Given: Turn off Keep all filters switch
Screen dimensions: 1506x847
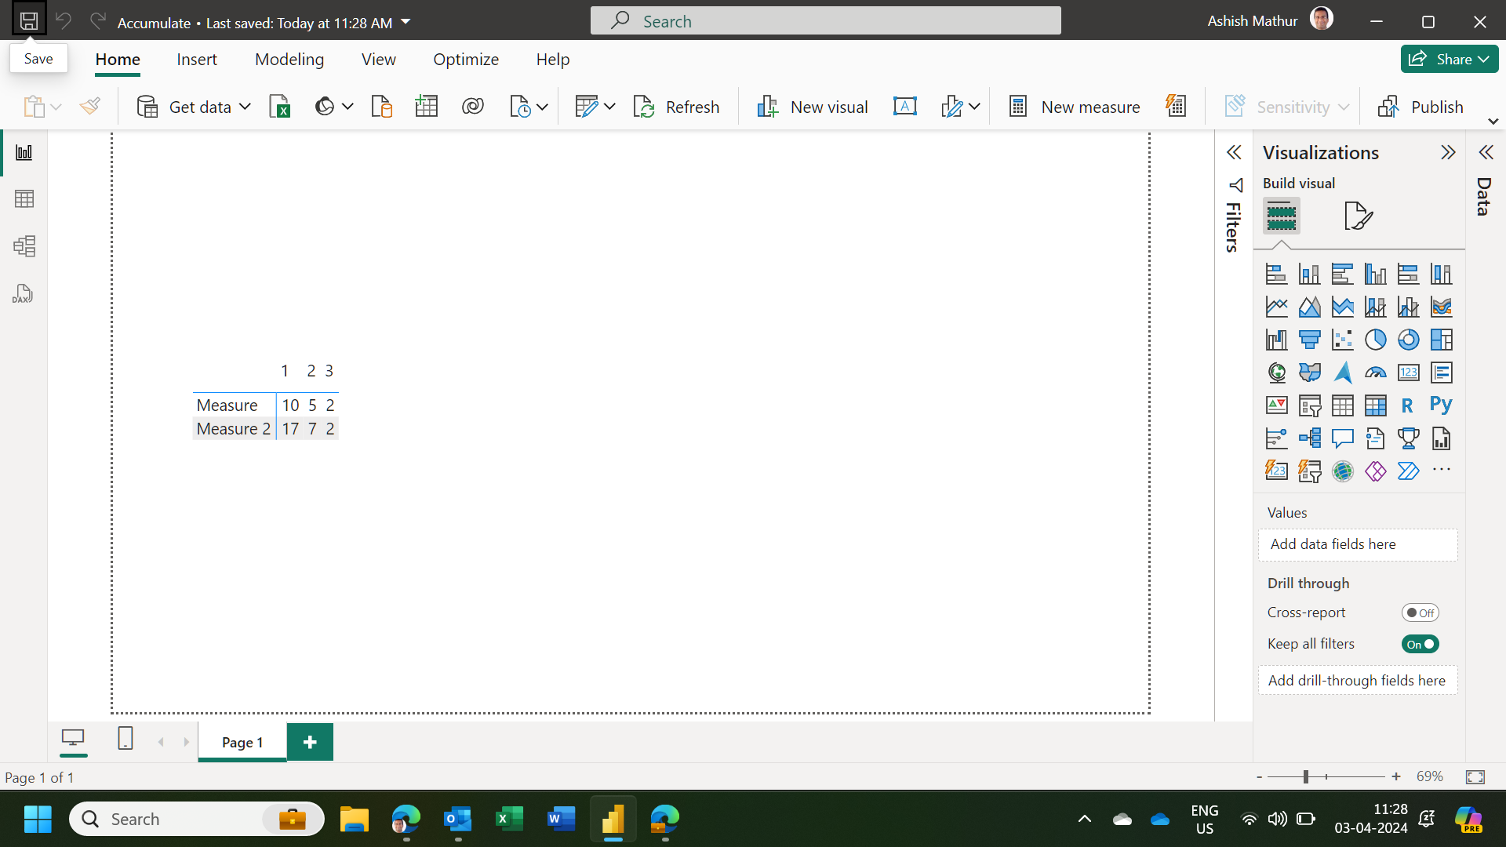Looking at the screenshot, I should [x=1421, y=644].
